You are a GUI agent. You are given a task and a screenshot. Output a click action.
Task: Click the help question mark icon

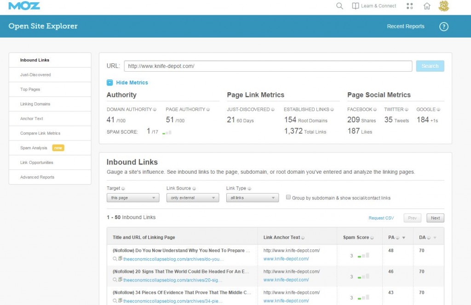(x=443, y=27)
